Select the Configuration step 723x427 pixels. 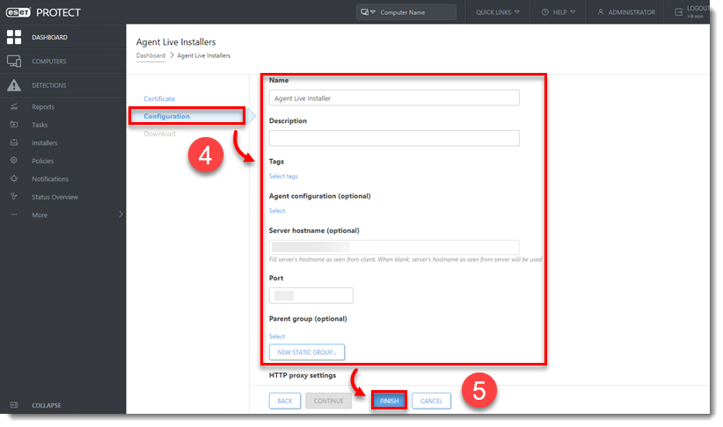[x=166, y=116]
